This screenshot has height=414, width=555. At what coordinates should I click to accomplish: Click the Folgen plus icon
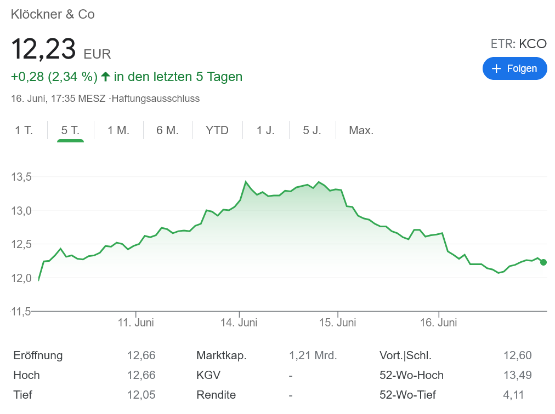[497, 68]
